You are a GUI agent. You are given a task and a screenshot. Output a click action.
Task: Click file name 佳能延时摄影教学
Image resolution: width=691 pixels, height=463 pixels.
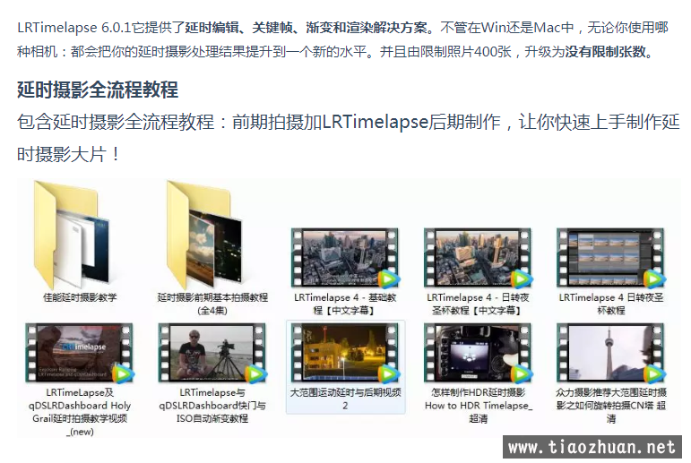tap(80, 297)
